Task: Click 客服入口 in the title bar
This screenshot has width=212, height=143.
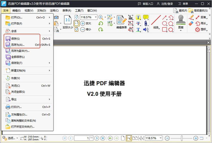Action: point(145,4)
